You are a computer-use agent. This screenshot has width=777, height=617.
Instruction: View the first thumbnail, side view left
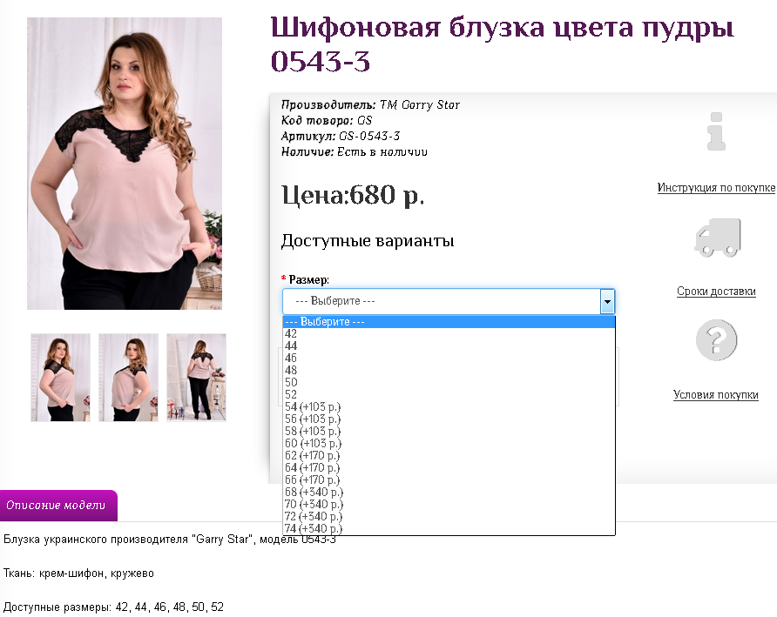pyautogui.click(x=60, y=378)
